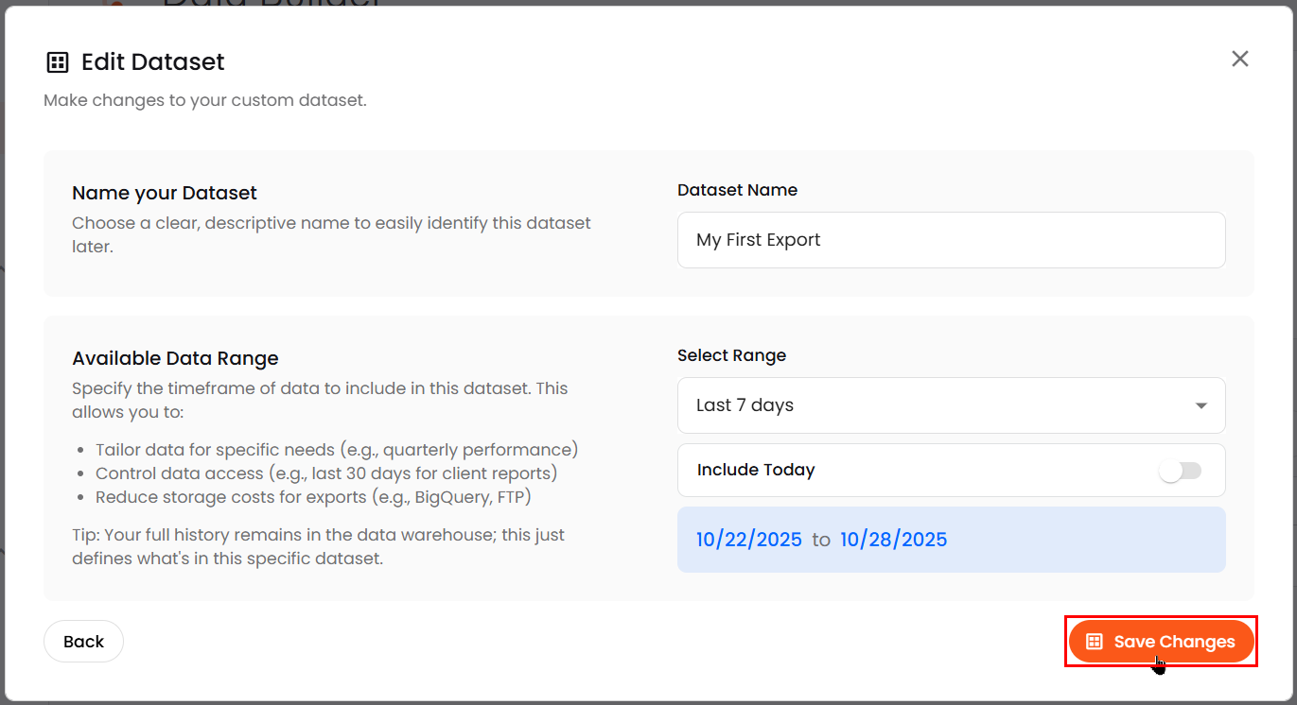Click the Dataset Name input field
The image size is (1297, 705).
pos(951,240)
